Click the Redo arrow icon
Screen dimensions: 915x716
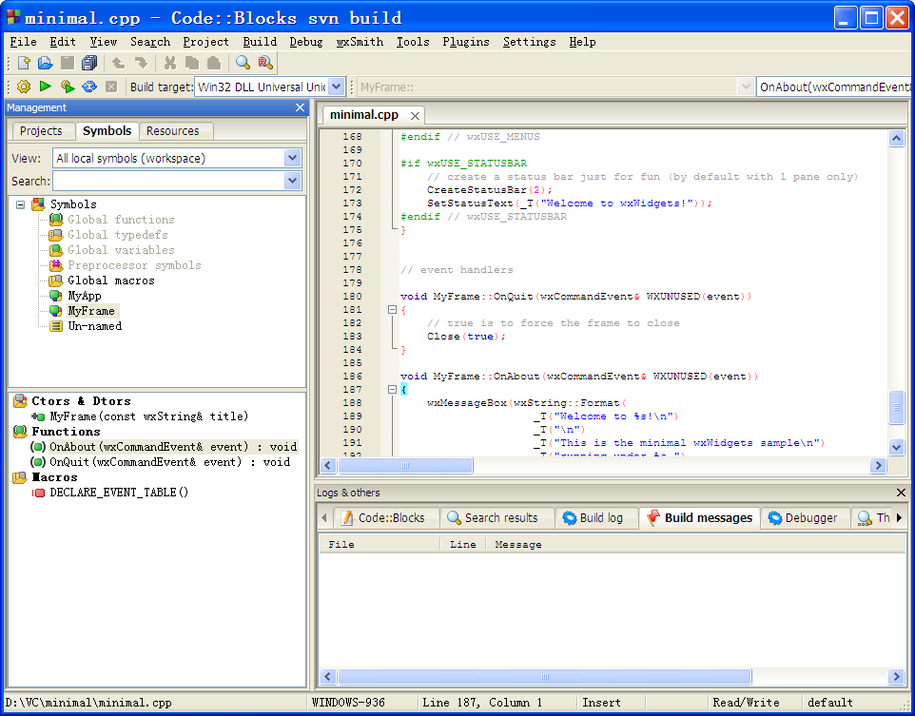[x=141, y=63]
